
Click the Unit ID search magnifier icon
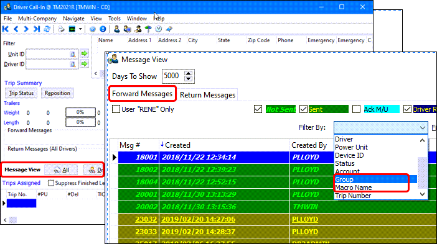pos(73,54)
